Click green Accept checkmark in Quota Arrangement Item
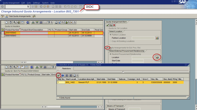Image resolution: width=197 pixels, height=110 pixels. click(108, 25)
